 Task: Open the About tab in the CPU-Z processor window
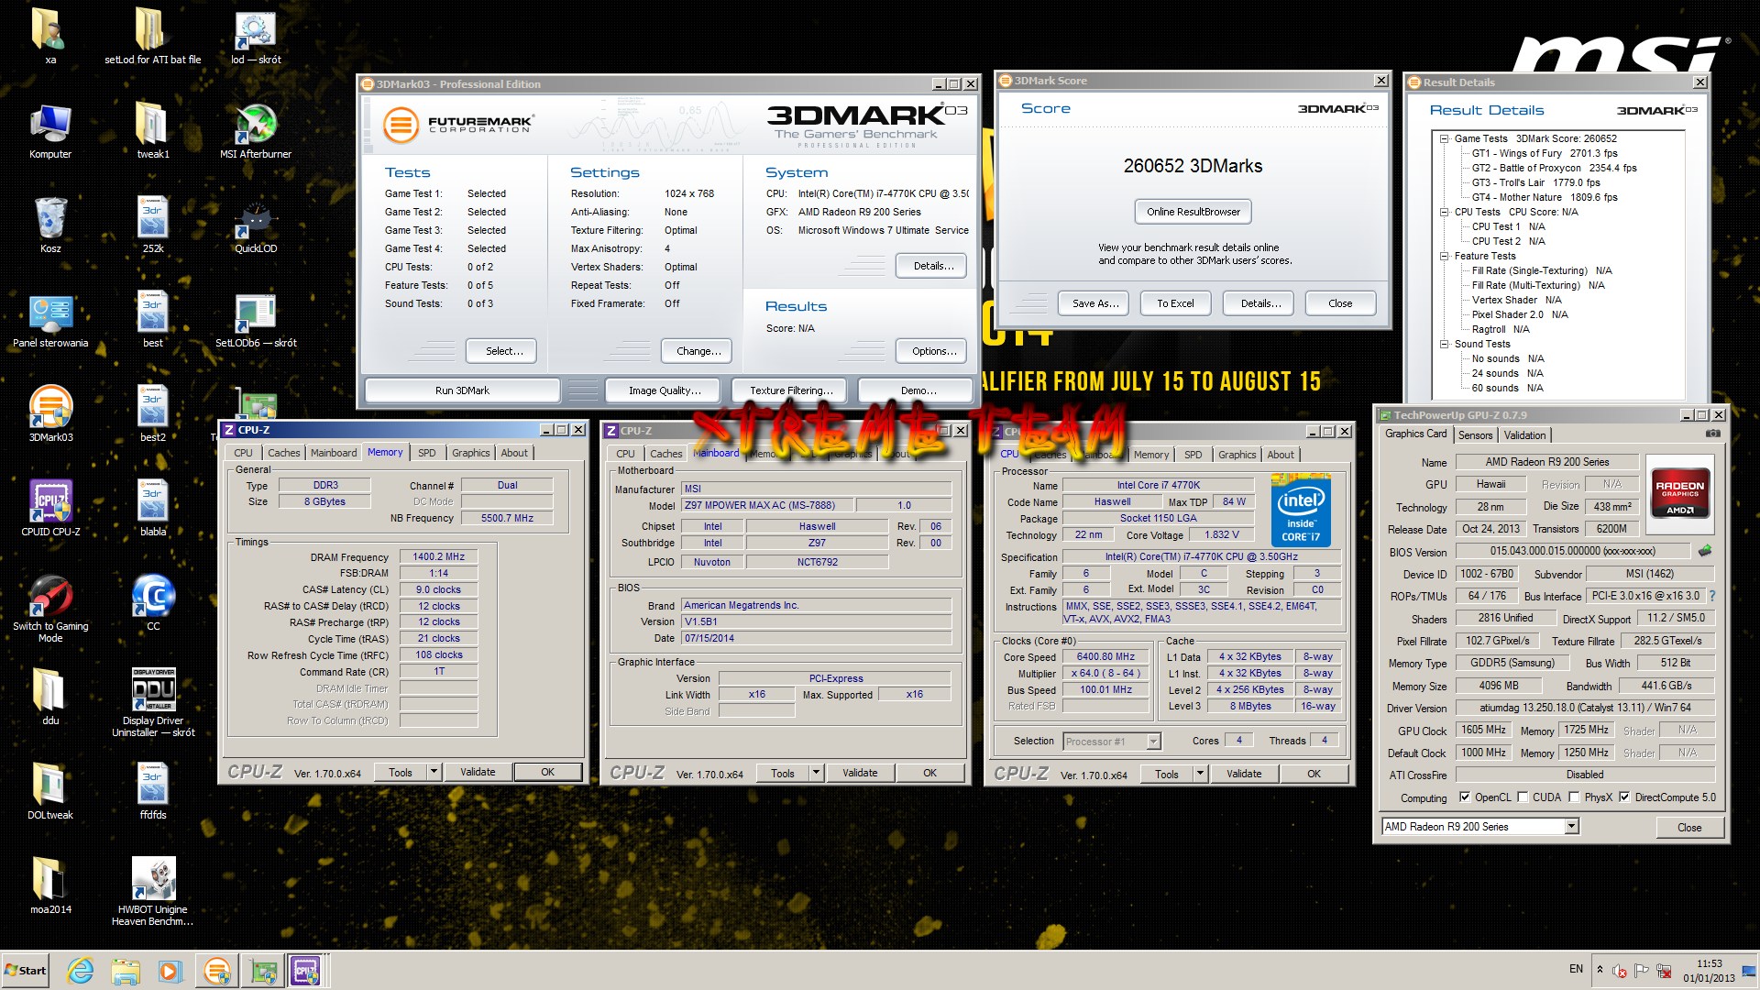pyautogui.click(x=1281, y=455)
